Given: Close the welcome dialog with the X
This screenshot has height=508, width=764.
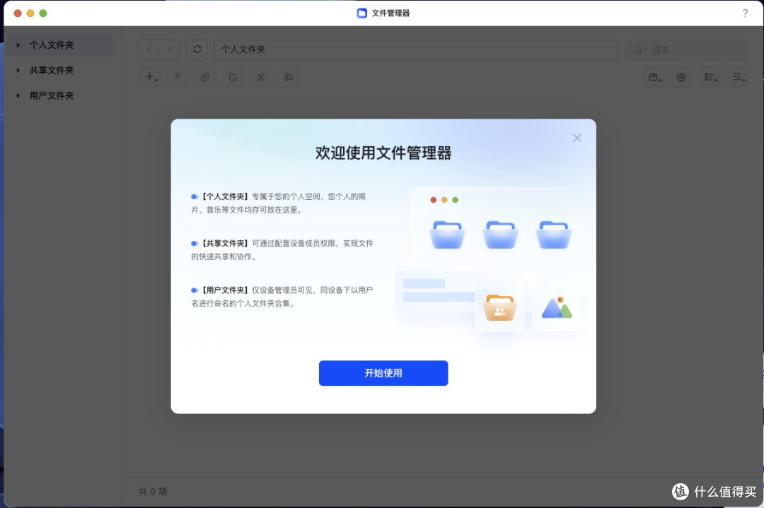Looking at the screenshot, I should tap(577, 138).
